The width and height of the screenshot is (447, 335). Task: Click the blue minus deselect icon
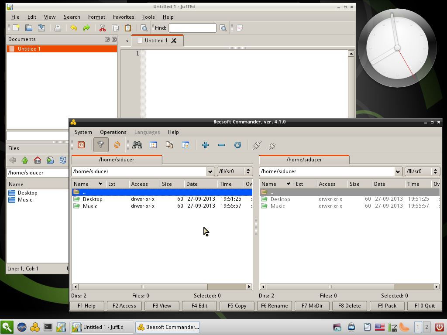pos(221,145)
